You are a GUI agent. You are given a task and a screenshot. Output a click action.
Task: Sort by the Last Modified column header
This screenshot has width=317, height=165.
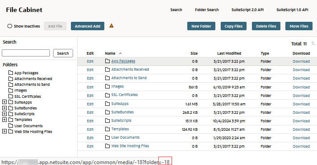[x=229, y=53]
